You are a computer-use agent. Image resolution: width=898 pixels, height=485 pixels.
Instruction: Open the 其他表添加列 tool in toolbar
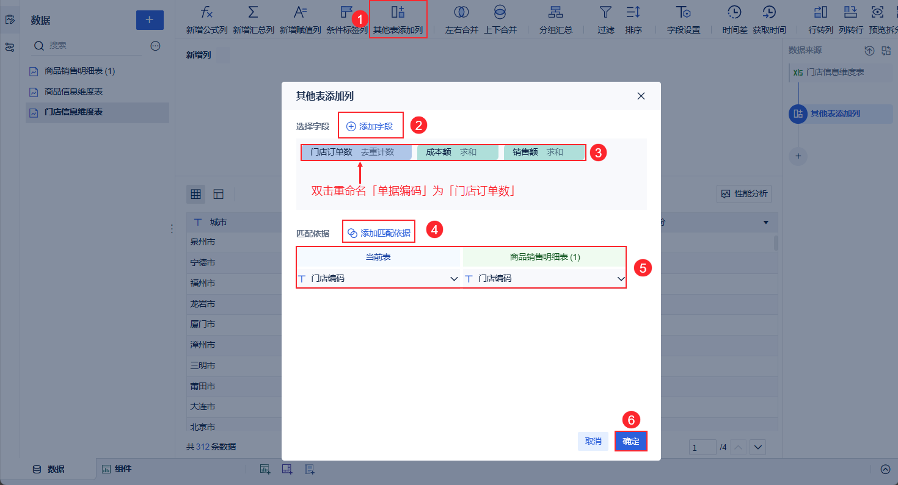[x=398, y=20]
